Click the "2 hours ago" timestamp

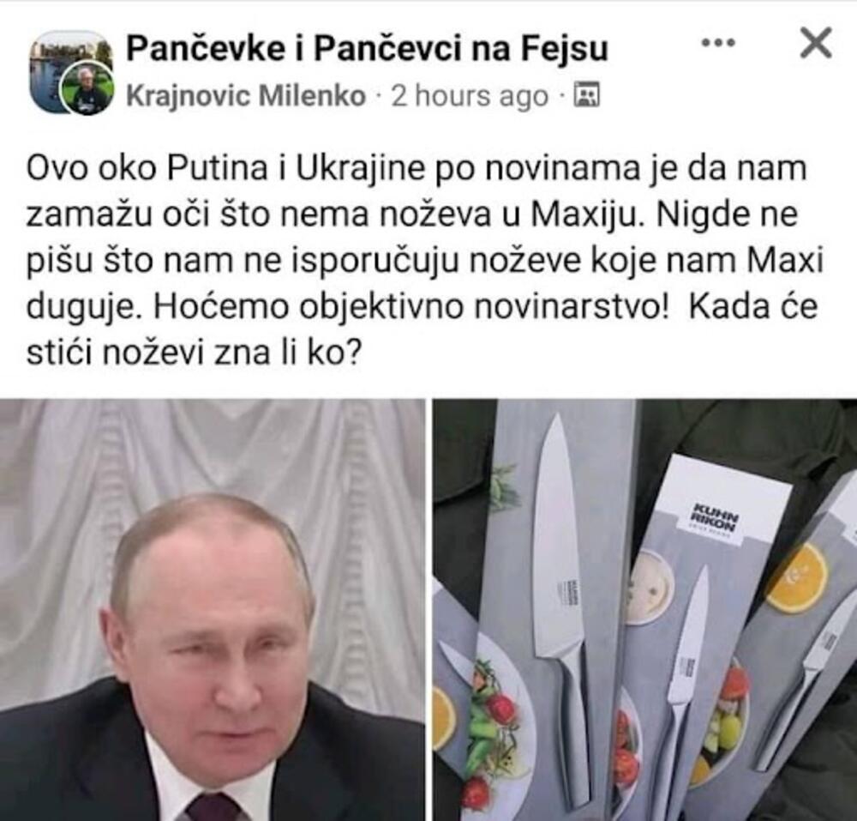pyautogui.click(x=470, y=96)
